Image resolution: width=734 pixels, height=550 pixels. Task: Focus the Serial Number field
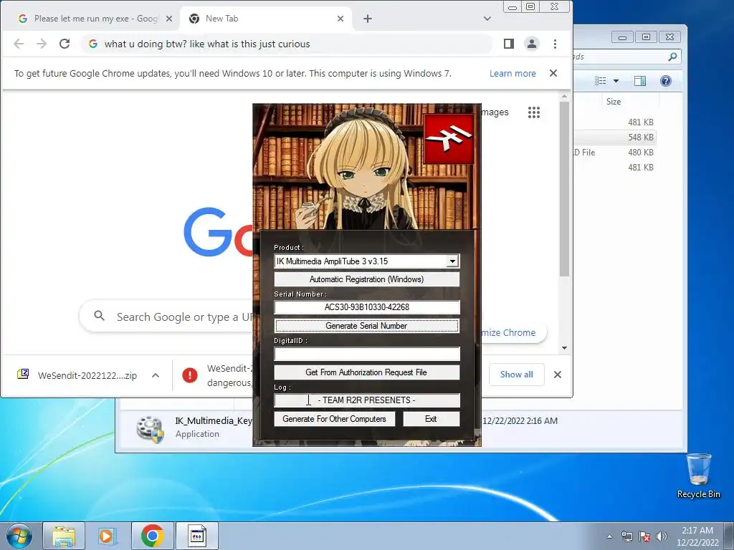tap(367, 307)
